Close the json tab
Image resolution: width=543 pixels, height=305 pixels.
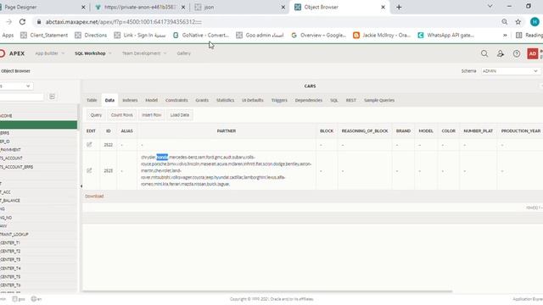pyautogui.click(x=283, y=7)
